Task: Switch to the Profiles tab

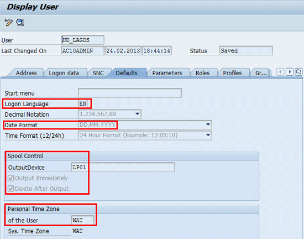Action: point(232,73)
